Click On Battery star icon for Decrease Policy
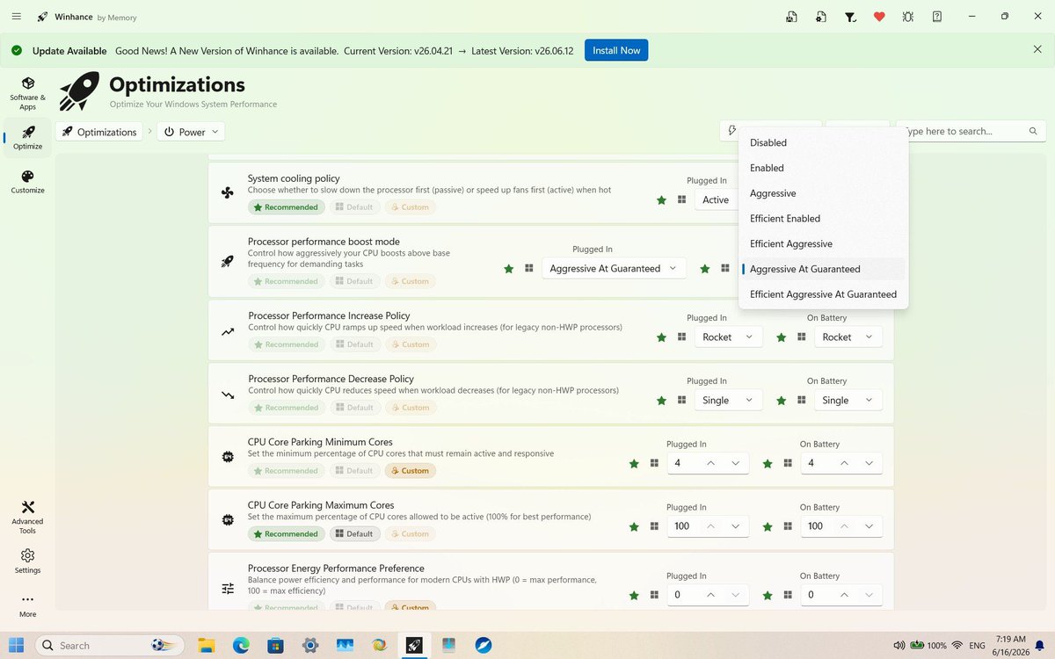 pos(781,401)
